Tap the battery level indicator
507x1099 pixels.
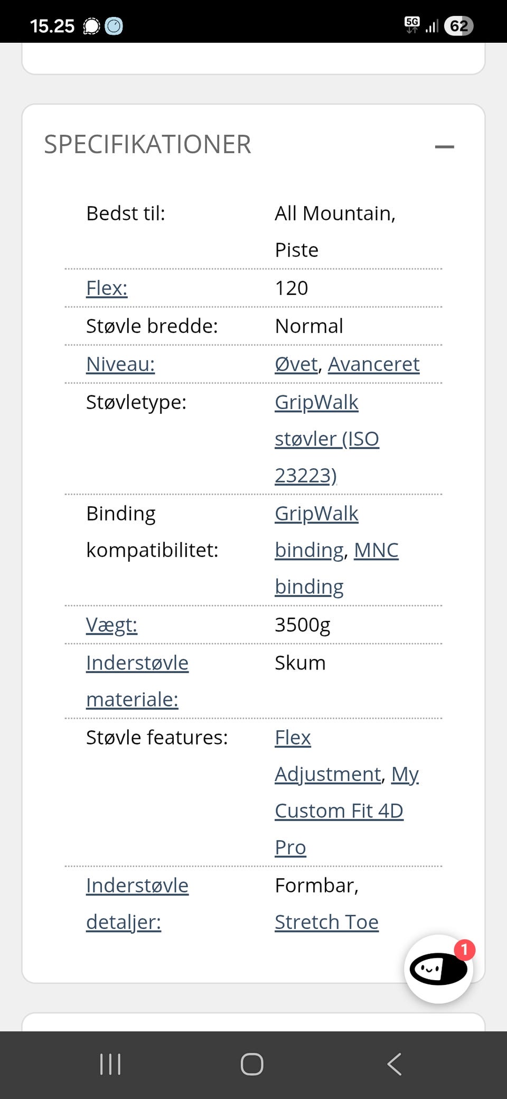click(458, 25)
